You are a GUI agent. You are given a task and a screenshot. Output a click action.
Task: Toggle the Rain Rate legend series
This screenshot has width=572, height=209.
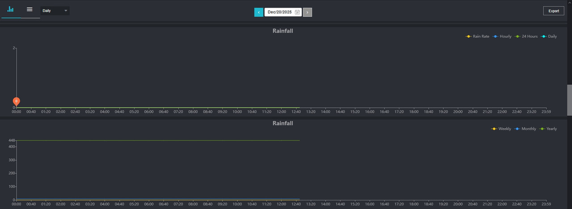[x=478, y=36]
